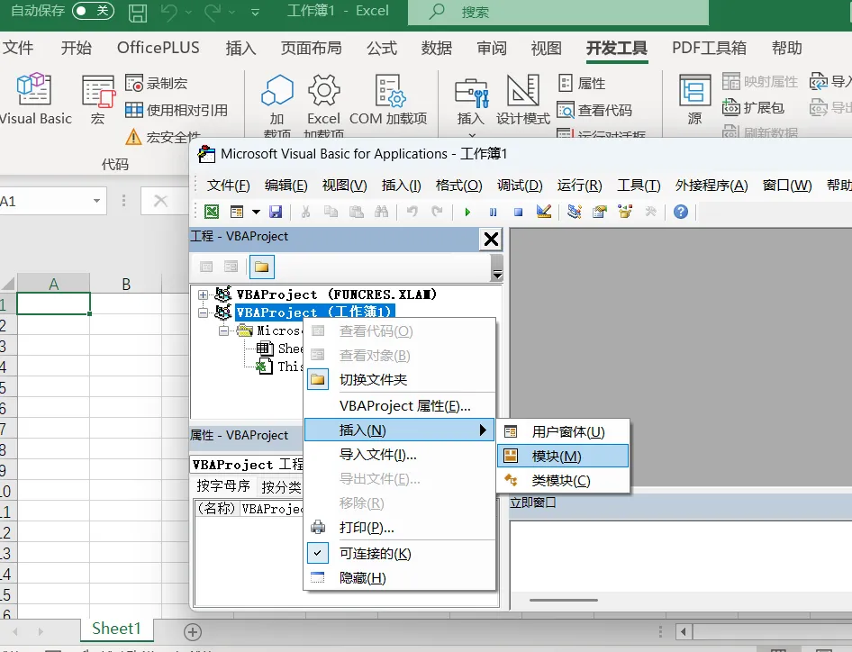Open Customize Quick Access Toolbar dropdown
Screen dimensions: 852x652
[255, 12]
